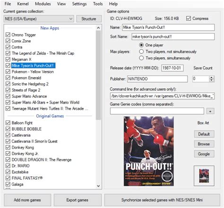Uncheck Mike Tyson's Punch-Out!! checkbox
Screen dimensions: 224x208
[x=8, y=65]
